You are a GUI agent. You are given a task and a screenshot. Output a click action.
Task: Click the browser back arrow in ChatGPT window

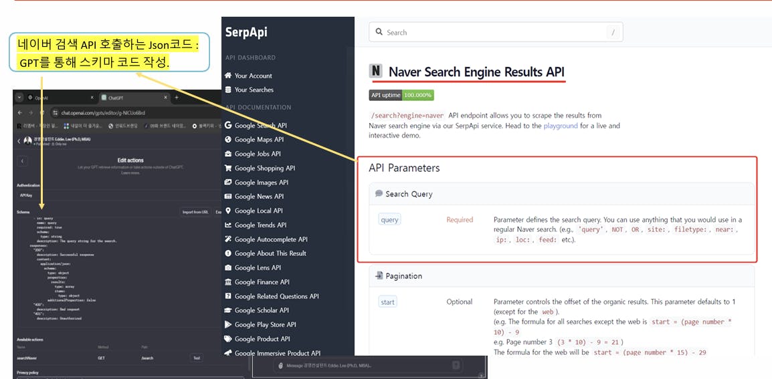click(19, 113)
